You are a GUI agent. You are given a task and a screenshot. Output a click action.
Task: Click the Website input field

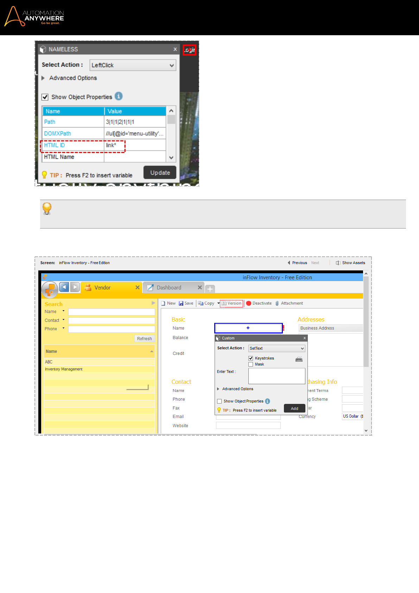[248, 425]
